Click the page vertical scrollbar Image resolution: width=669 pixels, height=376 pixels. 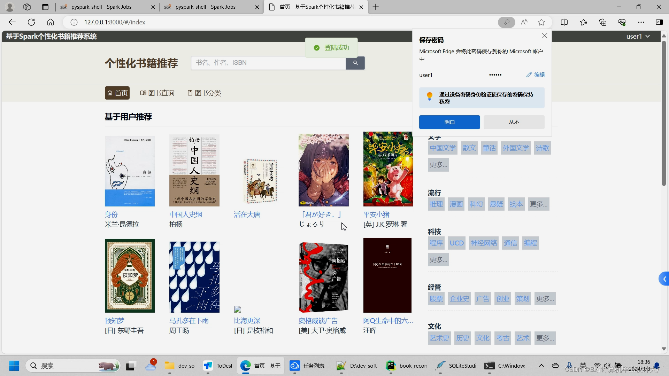[x=664, y=113]
